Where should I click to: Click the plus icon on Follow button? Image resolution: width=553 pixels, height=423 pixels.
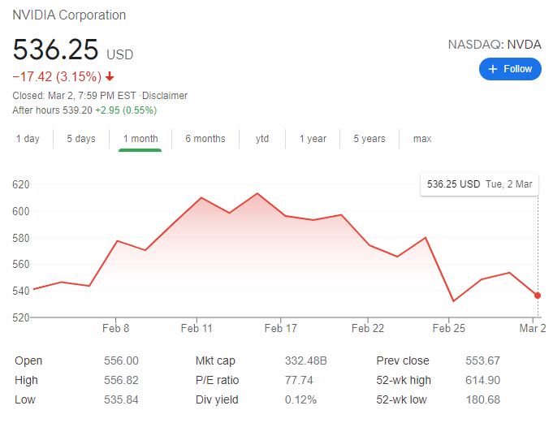coord(493,69)
